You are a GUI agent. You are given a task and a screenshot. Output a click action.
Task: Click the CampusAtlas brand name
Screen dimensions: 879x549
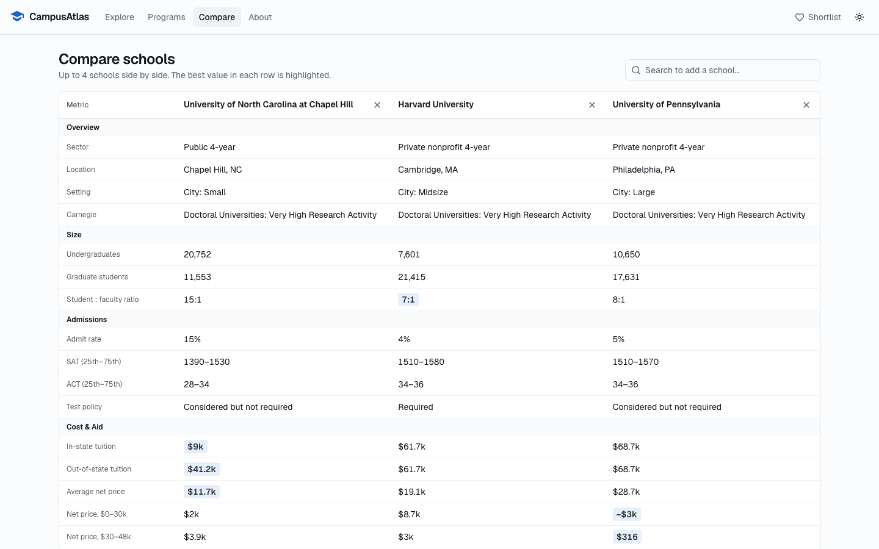59,16
